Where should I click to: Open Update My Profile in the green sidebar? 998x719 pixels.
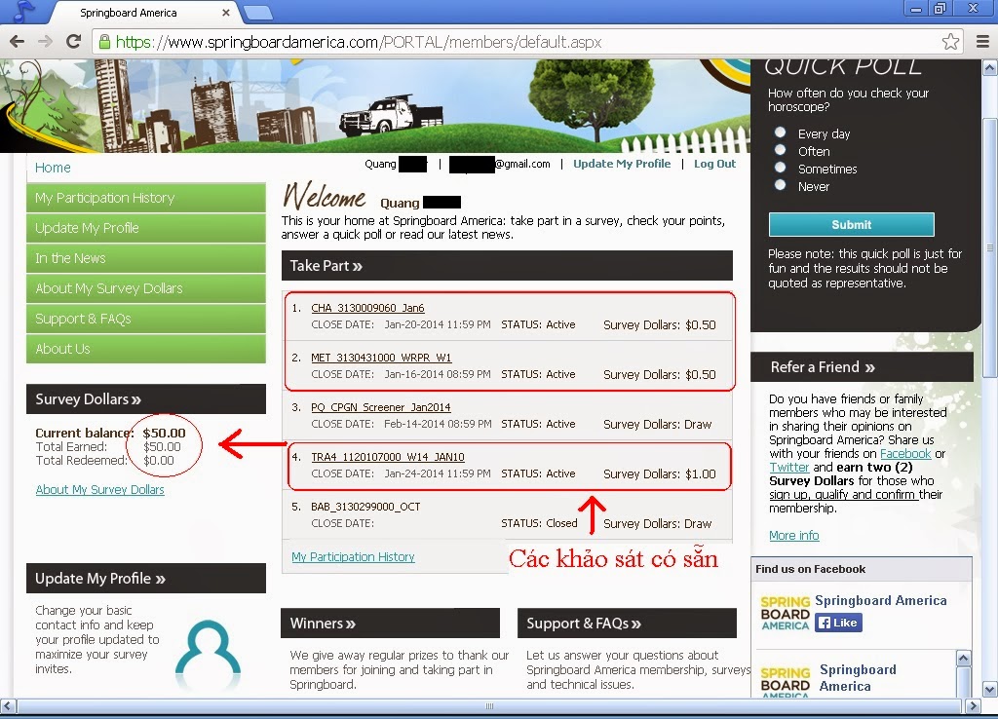tap(146, 228)
